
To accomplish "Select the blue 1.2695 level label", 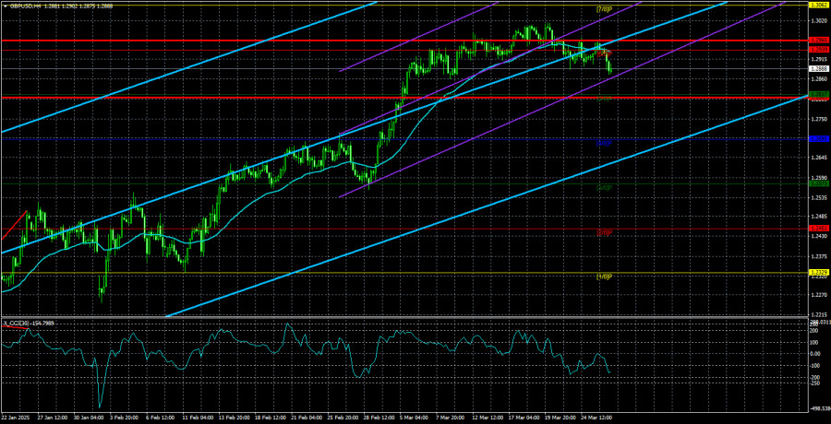I will (x=817, y=138).
